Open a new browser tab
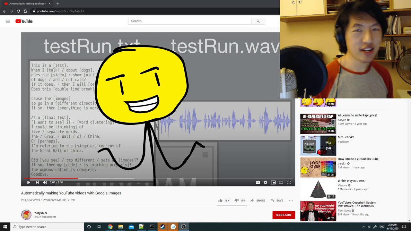411x231 pixels. coord(58,4)
